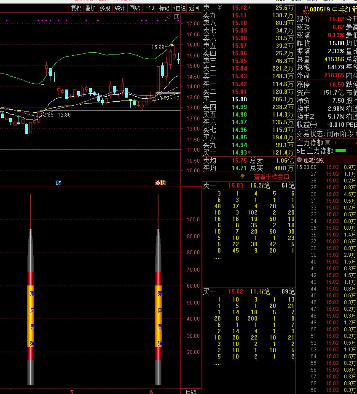This screenshot has height=394, width=357.
Task: Select the 叠加 overlay toolbar button
Action: [x=90, y=8]
